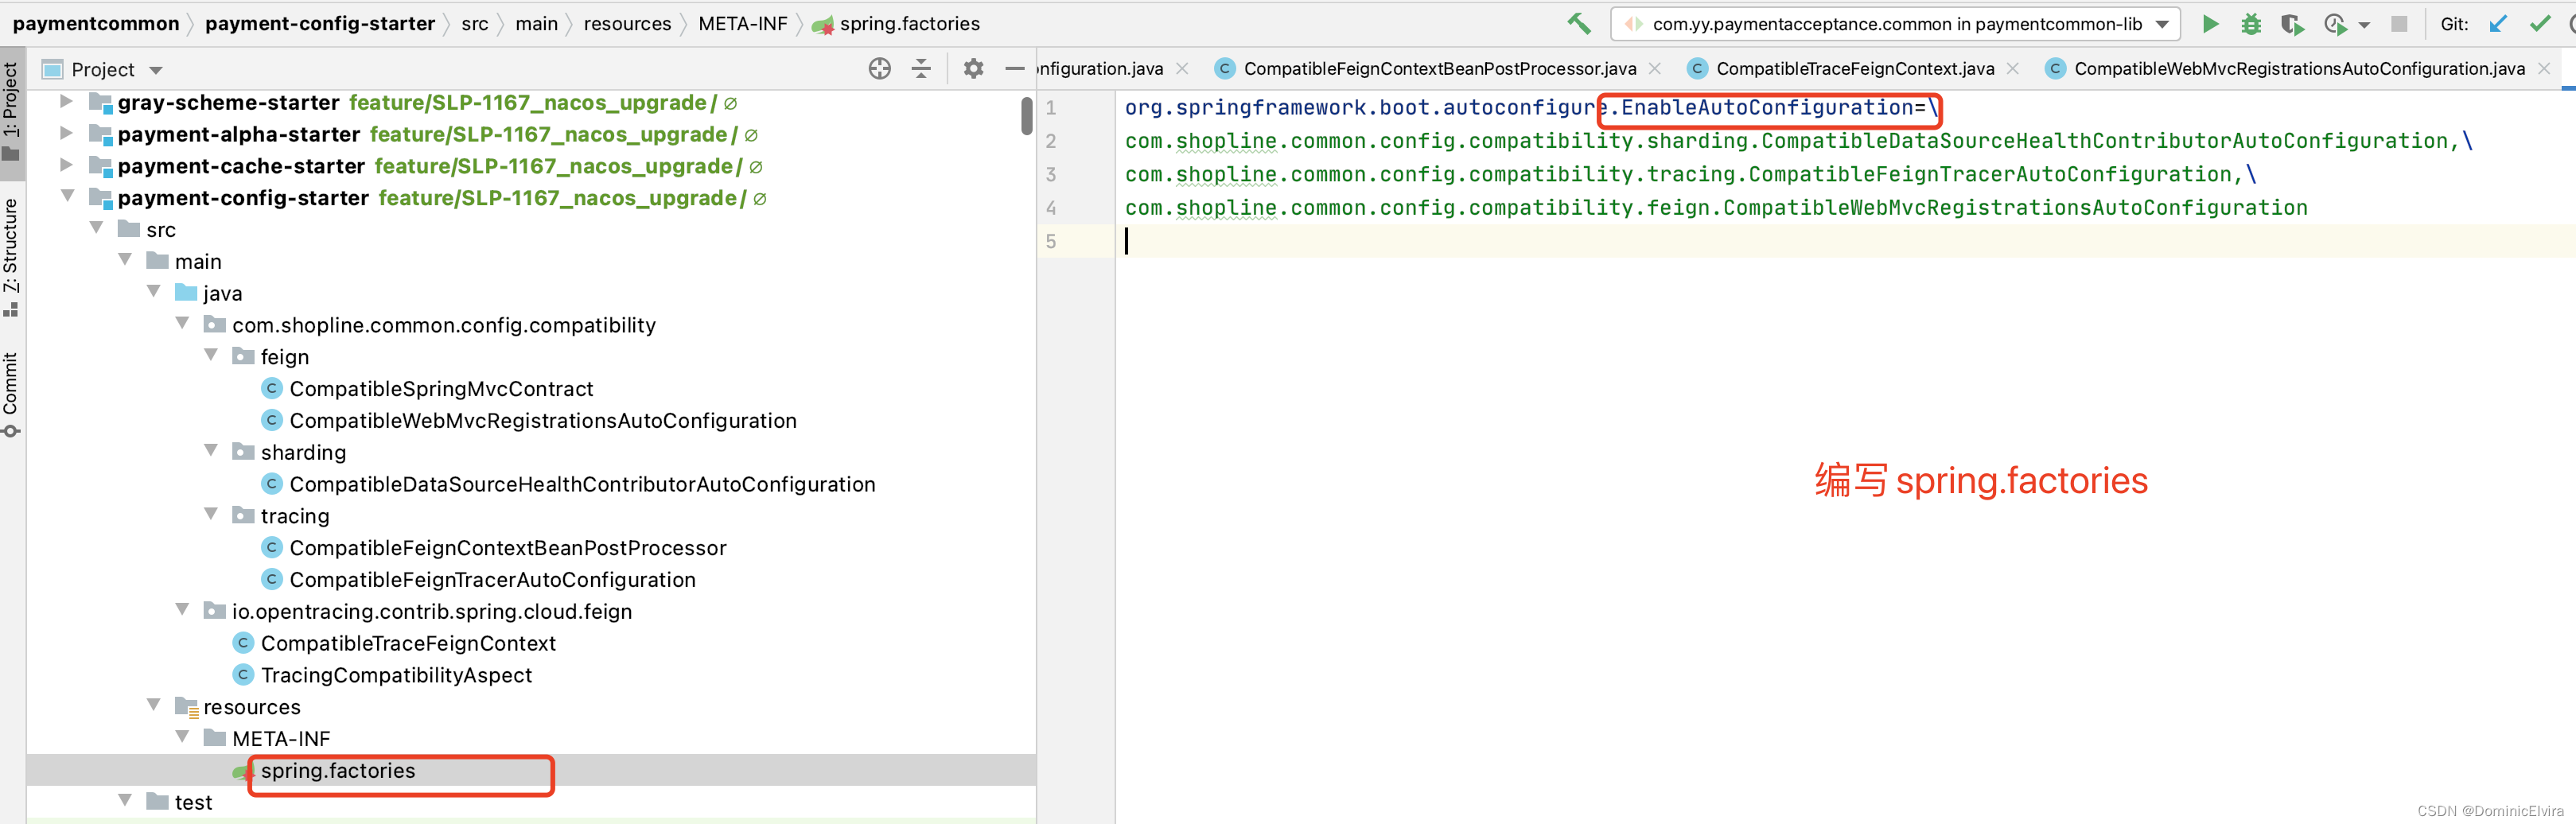The height and width of the screenshot is (824, 2576).
Task: Click the Stop square button
Action: 2399,24
